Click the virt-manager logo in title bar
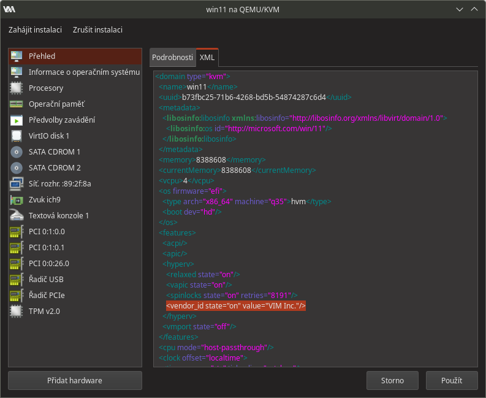486x398 pixels. (9, 9)
